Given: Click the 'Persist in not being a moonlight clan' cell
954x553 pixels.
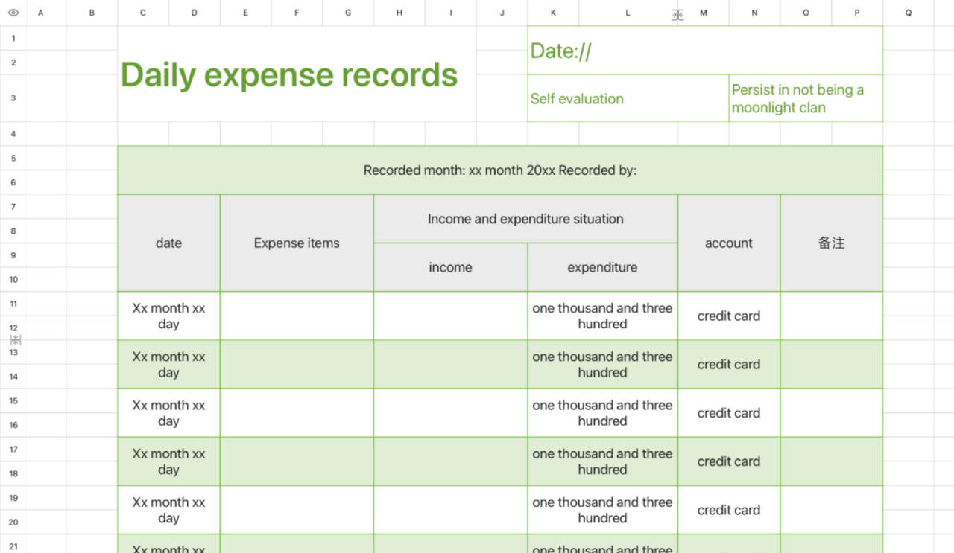Looking at the screenshot, I should [x=806, y=98].
